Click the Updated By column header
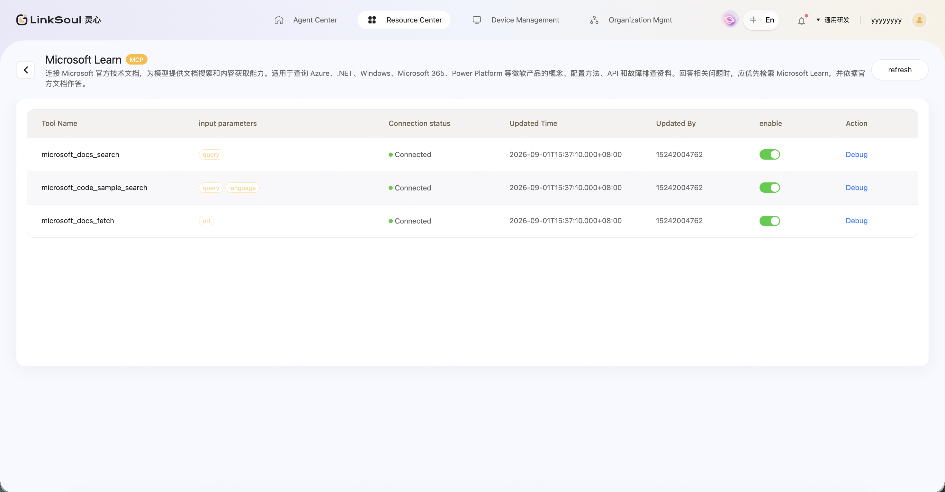Viewport: 945px width, 492px height. point(676,123)
